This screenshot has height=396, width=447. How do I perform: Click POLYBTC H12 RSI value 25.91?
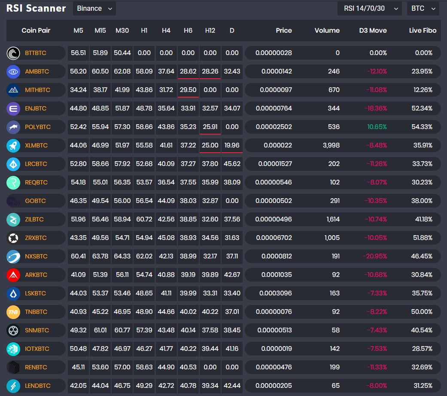pyautogui.click(x=210, y=127)
